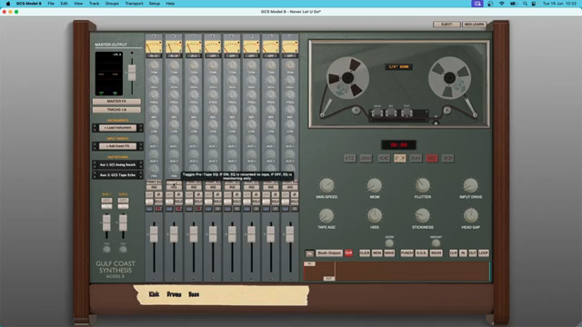Open the Add Insert FX dropdown

117,146
